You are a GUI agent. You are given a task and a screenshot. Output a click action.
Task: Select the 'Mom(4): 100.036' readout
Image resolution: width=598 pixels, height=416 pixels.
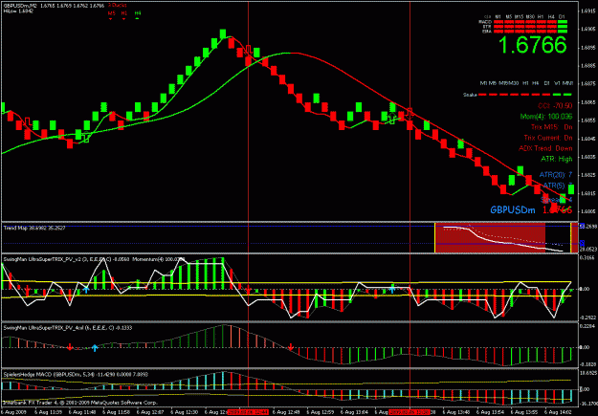click(x=546, y=117)
